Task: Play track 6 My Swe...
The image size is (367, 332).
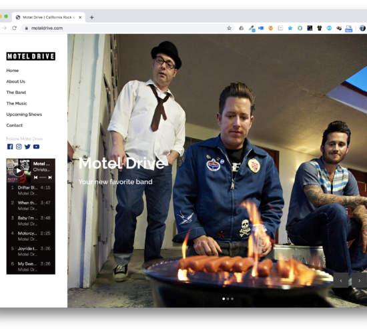Action: (x=31, y=266)
